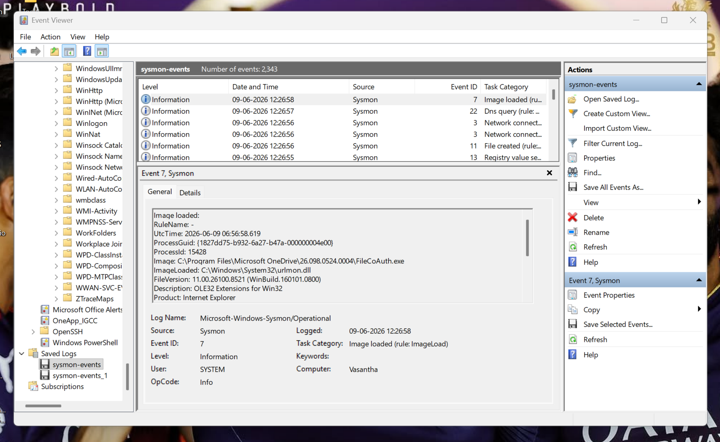Sort by Level column header

(x=184, y=87)
